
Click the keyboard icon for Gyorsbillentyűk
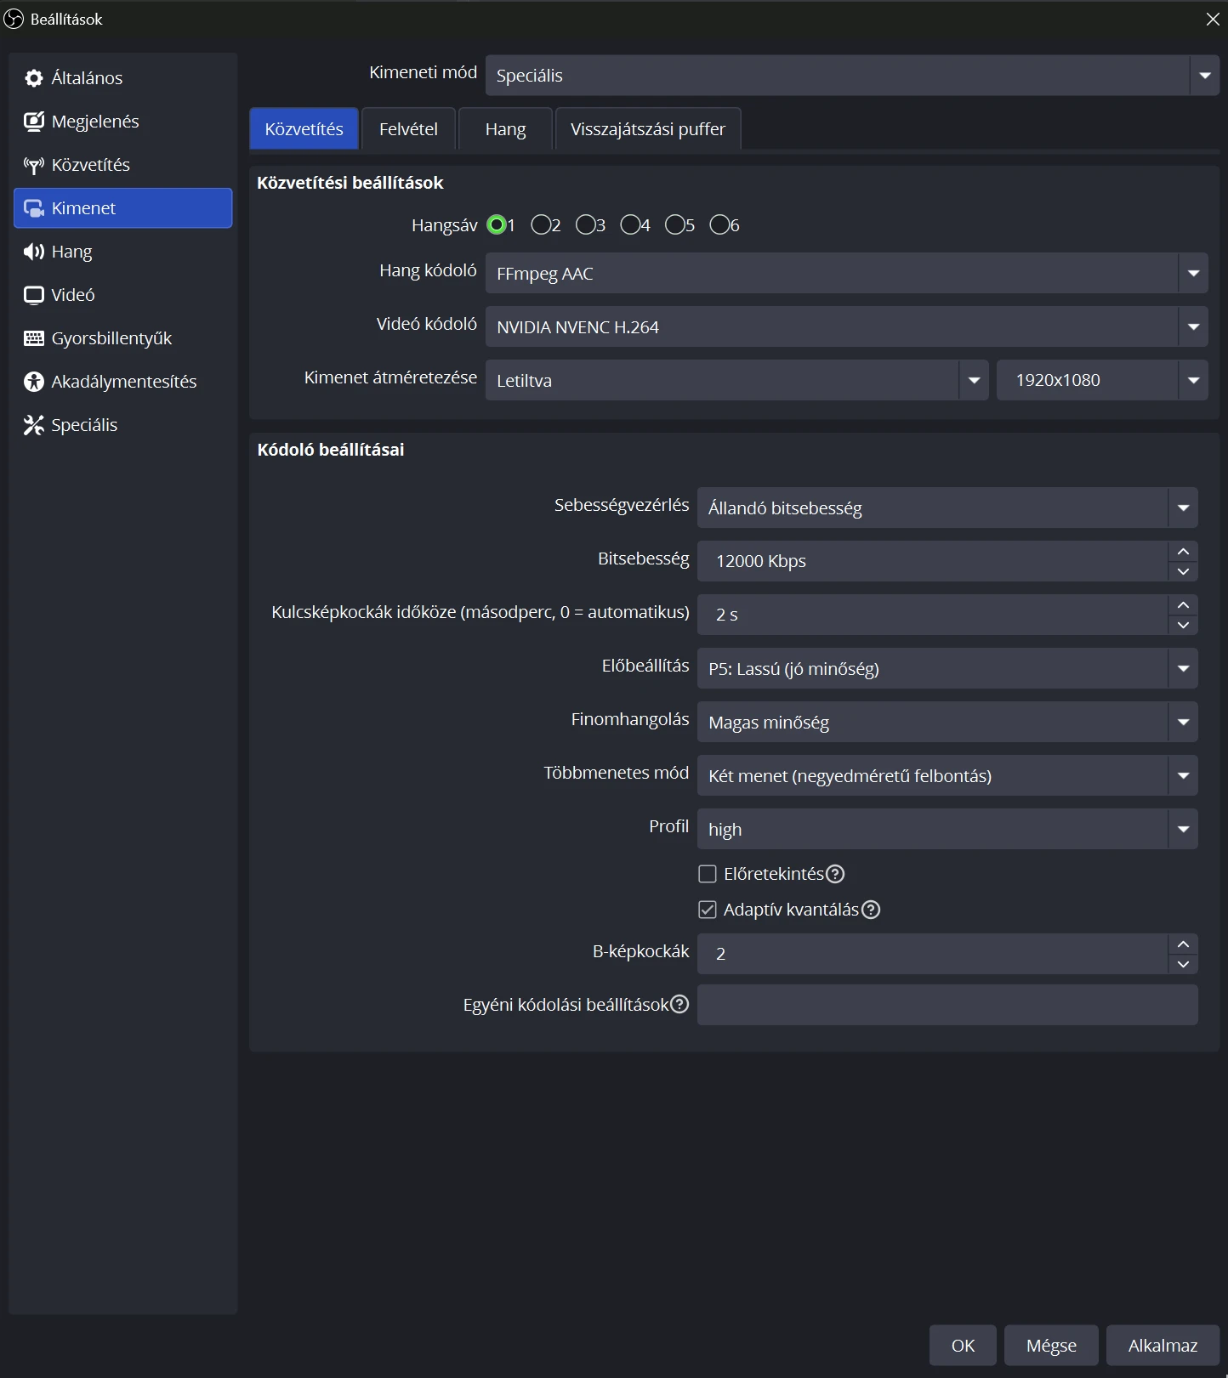pos(34,338)
